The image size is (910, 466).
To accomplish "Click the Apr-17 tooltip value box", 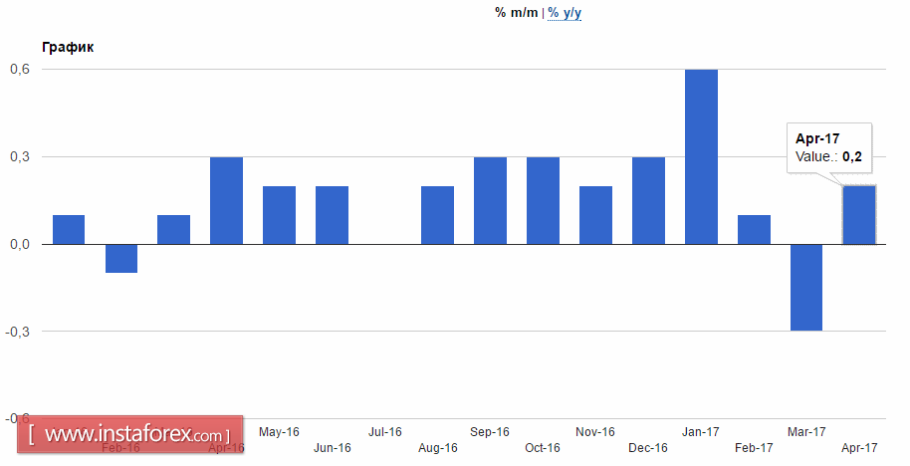I will pyautogui.click(x=828, y=147).
